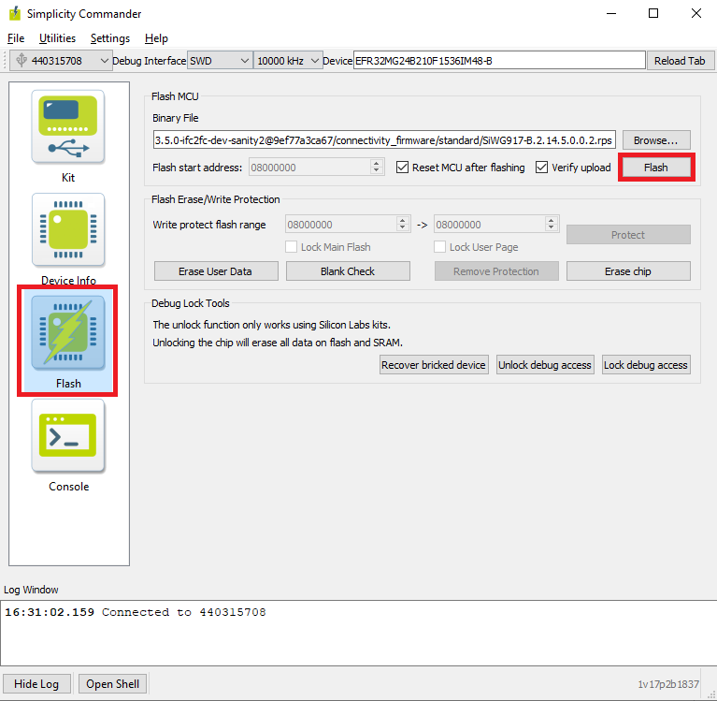The image size is (717, 701).
Task: Click the Binary File path field
Action: [x=384, y=140]
